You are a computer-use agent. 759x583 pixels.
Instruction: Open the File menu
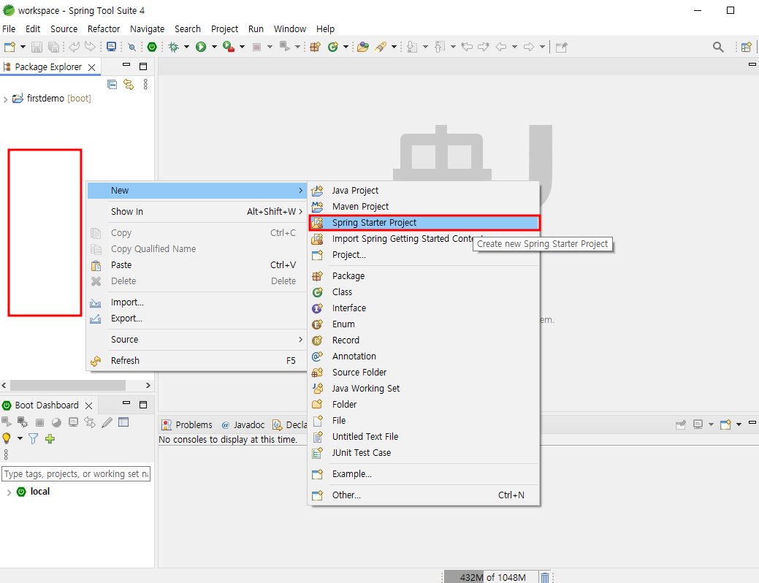[9, 29]
